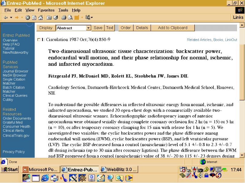Image resolution: width=245 pixels, height=183 pixels.
Task: Open the Edit menu
Action: point(18,10)
